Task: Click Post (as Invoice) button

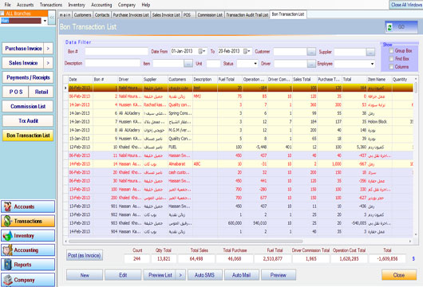Action: (85, 255)
